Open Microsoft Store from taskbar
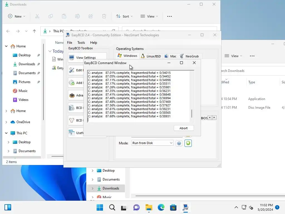The width and height of the screenshot is (285, 214). [173, 207]
